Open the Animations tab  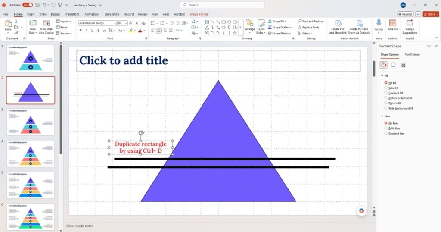tap(92, 14)
